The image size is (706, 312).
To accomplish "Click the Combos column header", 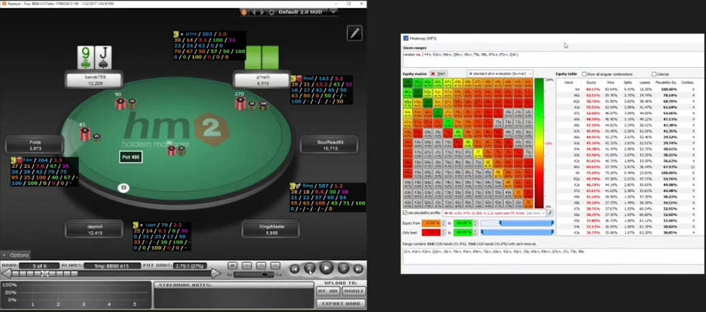I will click(687, 83).
